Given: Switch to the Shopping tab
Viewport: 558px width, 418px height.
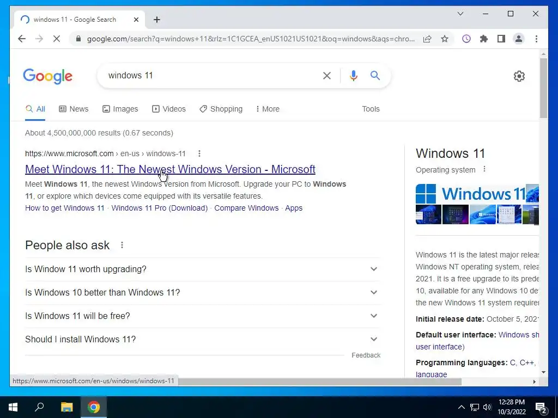Looking at the screenshot, I should (x=221, y=109).
